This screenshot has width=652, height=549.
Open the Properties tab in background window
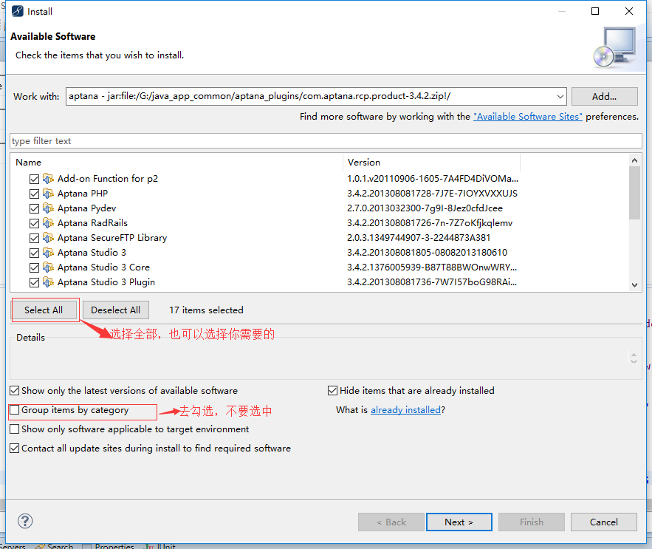pyautogui.click(x=109, y=545)
